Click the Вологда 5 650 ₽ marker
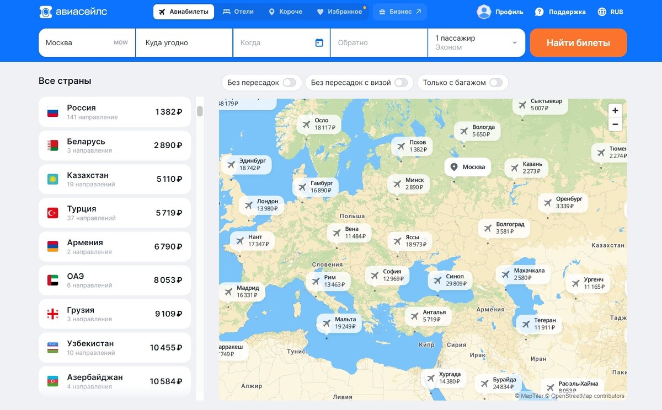 (x=478, y=131)
